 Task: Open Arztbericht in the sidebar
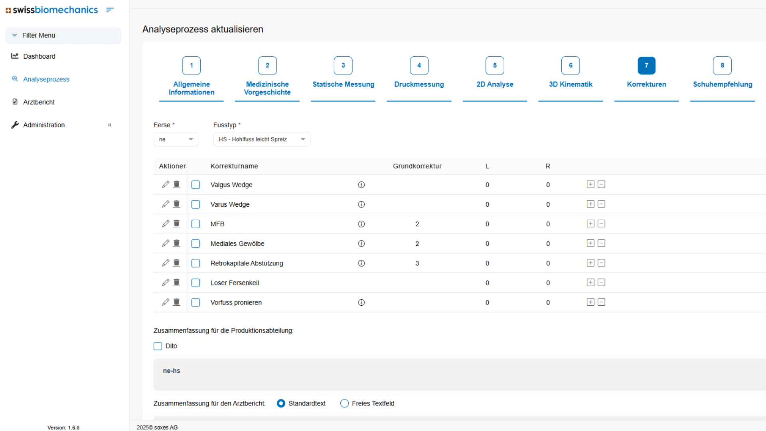(x=39, y=102)
